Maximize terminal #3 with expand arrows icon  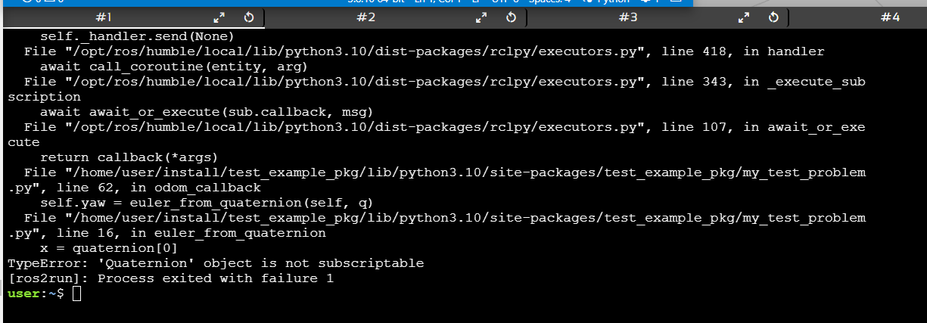click(744, 17)
